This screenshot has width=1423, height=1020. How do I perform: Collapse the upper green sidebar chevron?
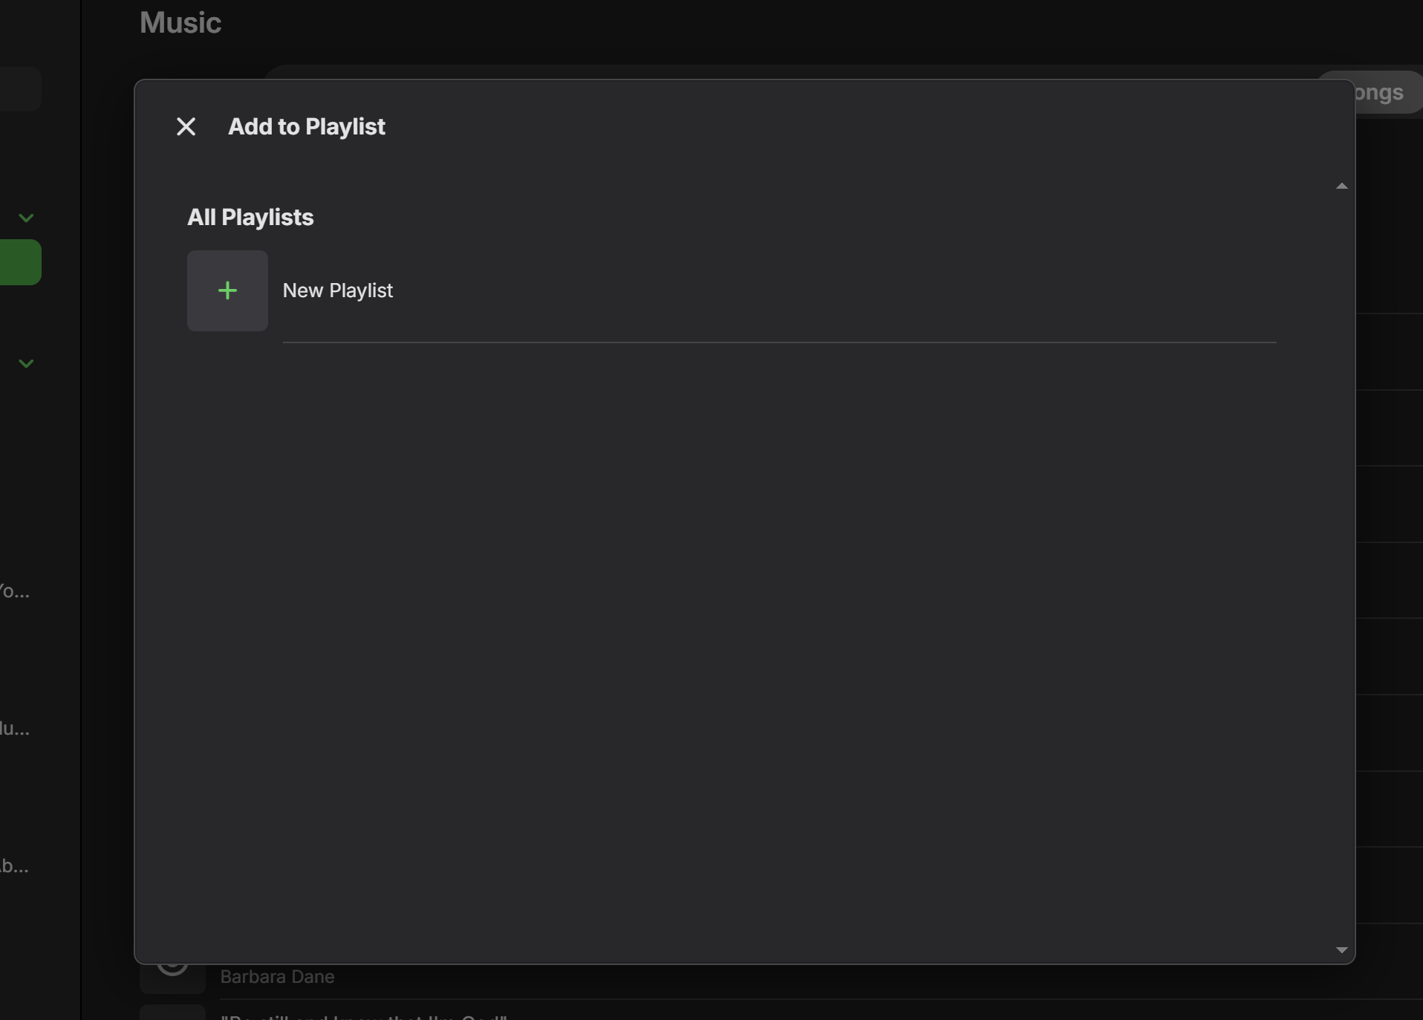click(26, 218)
